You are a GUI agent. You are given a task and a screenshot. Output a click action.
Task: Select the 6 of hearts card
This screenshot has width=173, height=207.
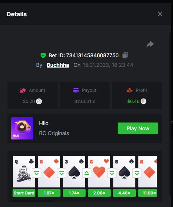pos(99,172)
